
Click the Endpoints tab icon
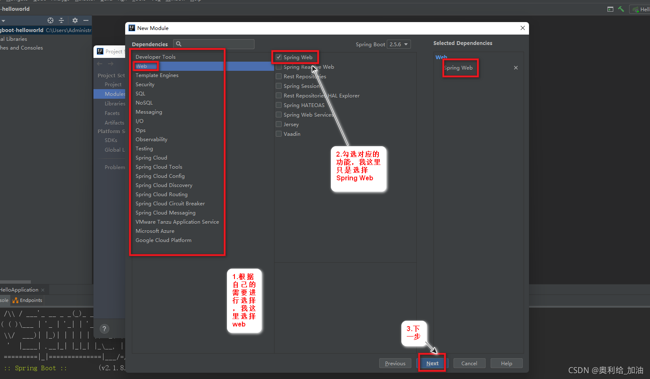point(15,300)
